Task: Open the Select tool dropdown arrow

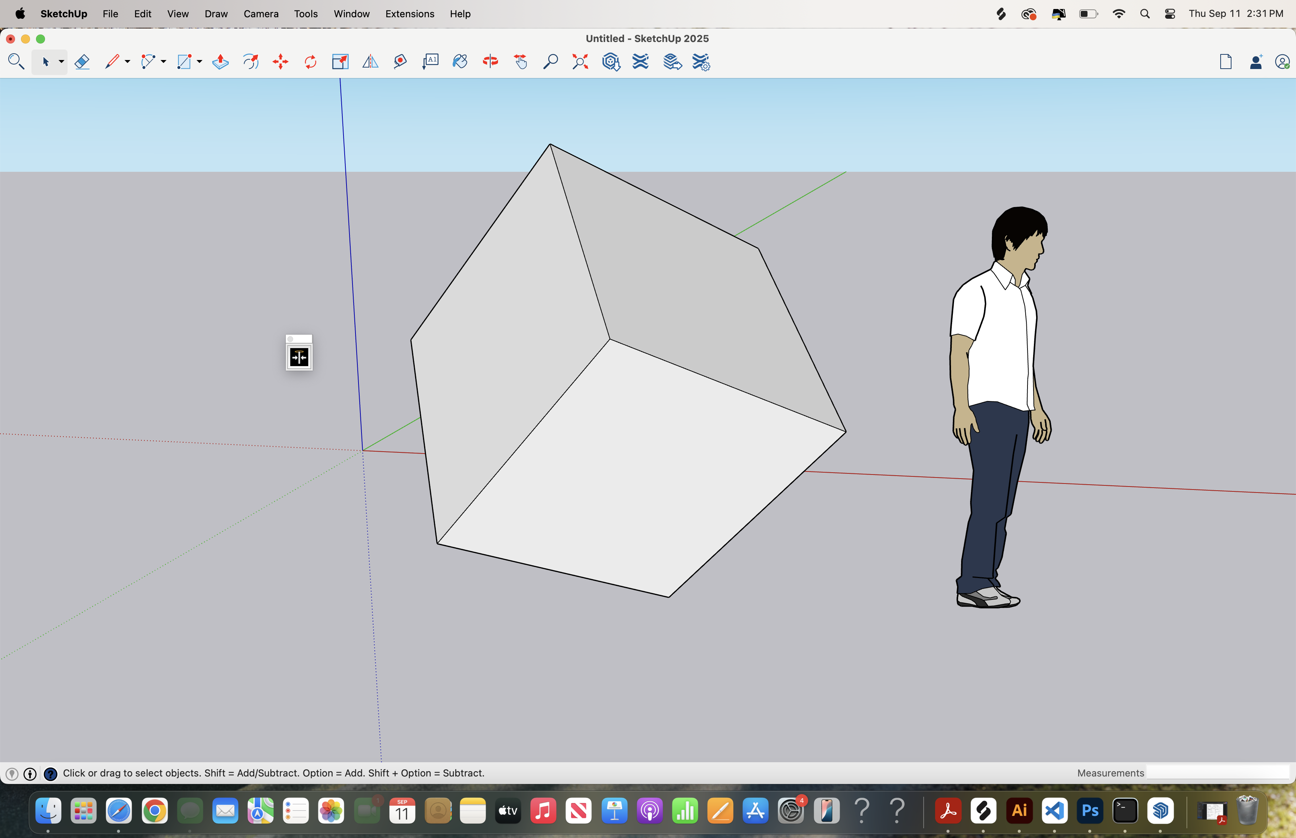Action: click(61, 62)
